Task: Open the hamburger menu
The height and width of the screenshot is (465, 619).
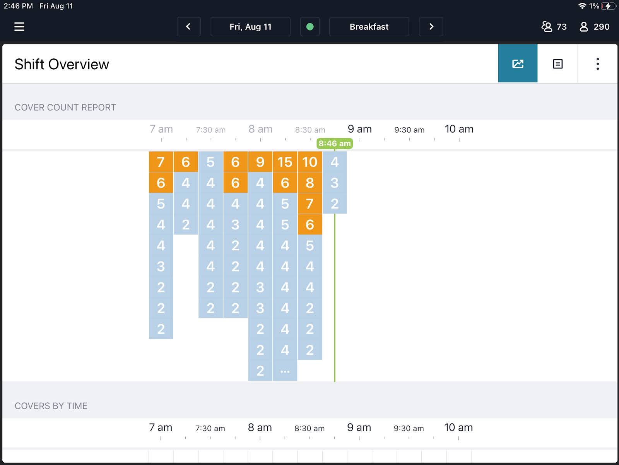Action: 19,27
